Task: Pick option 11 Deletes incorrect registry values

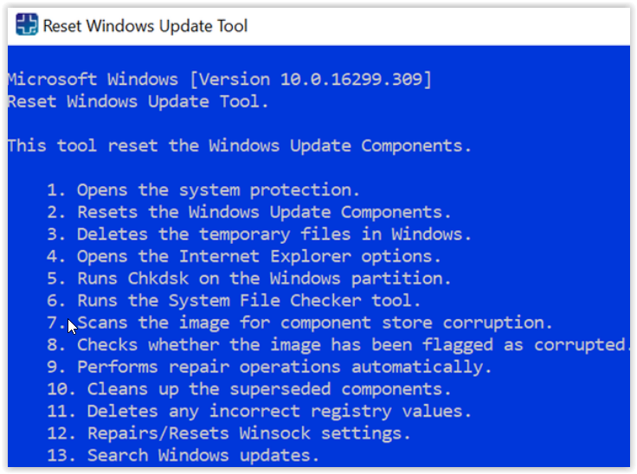Action: click(259, 412)
